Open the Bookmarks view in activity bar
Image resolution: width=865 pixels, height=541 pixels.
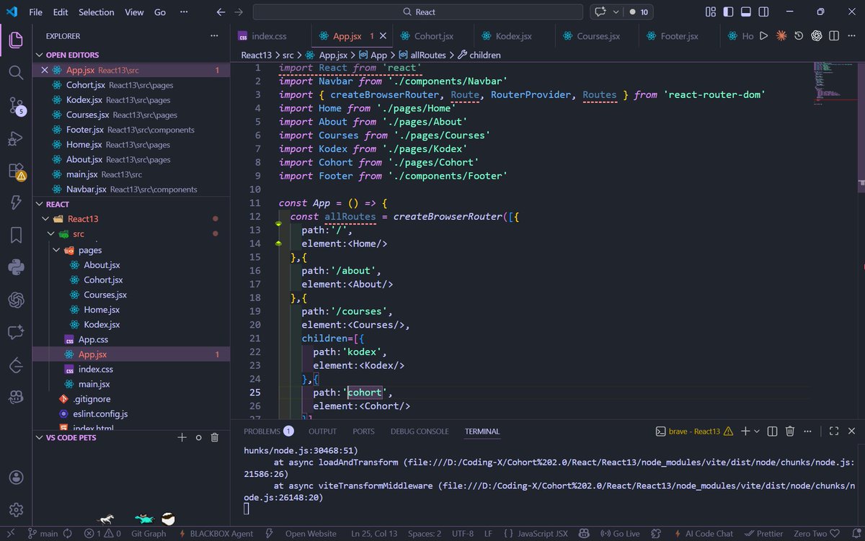point(16,236)
